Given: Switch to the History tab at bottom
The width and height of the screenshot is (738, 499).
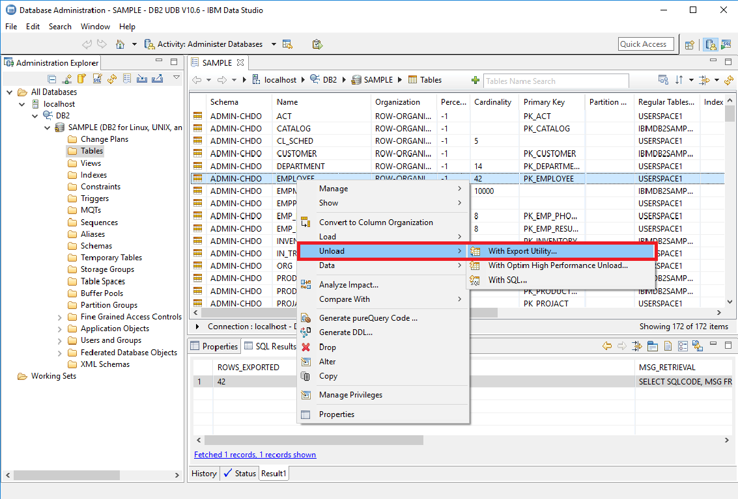Looking at the screenshot, I should coord(204,474).
